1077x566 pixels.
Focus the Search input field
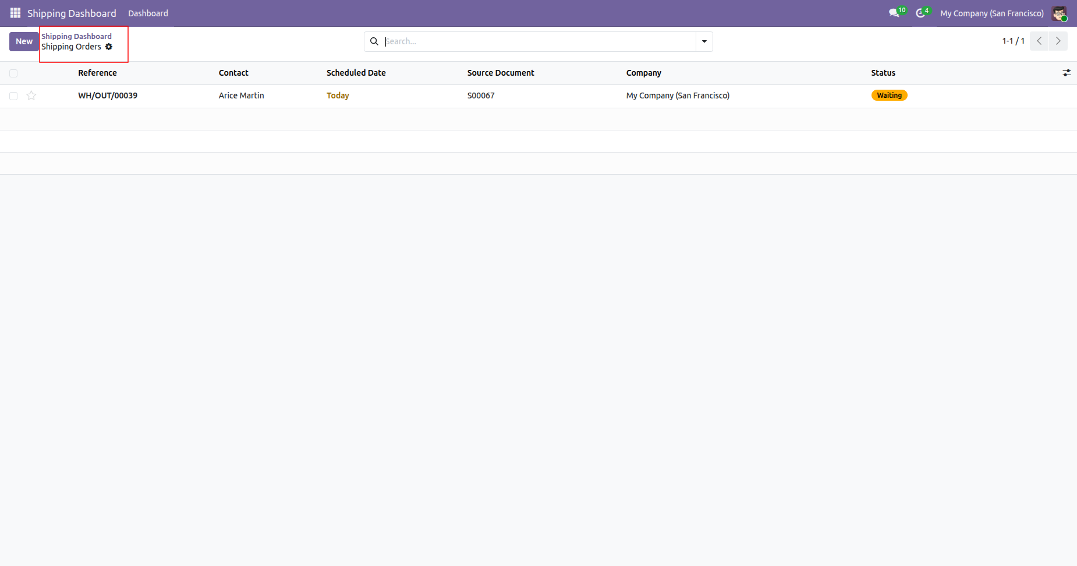point(539,41)
